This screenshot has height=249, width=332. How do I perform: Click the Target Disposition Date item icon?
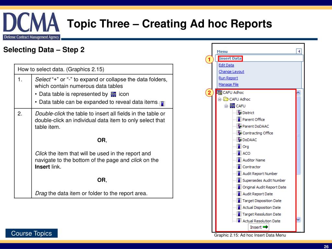point(239,201)
